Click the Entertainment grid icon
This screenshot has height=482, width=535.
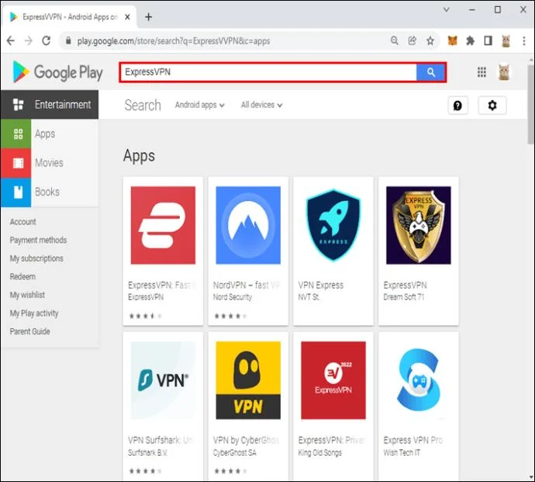coord(18,105)
